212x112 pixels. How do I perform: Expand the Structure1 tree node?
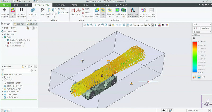coord(2,35)
